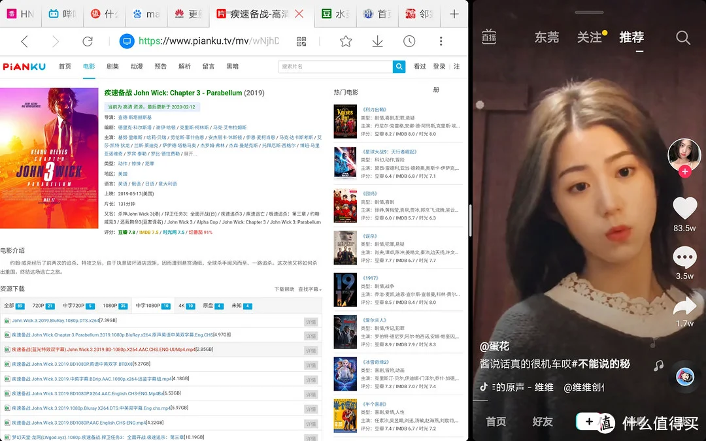
Task: Click the 下载帮助 link
Action: 284,289
